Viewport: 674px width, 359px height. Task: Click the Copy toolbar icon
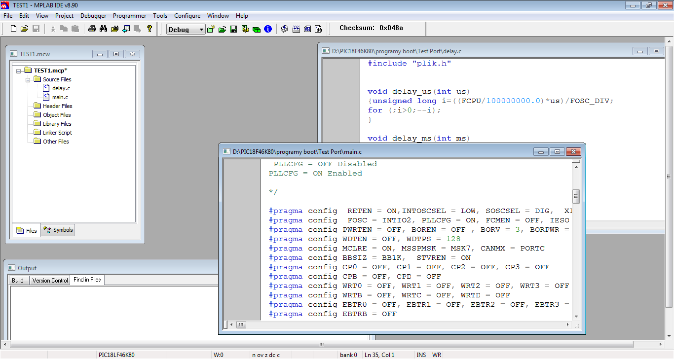64,29
